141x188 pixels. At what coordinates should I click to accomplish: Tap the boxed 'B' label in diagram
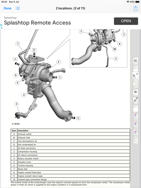(x=34, y=50)
